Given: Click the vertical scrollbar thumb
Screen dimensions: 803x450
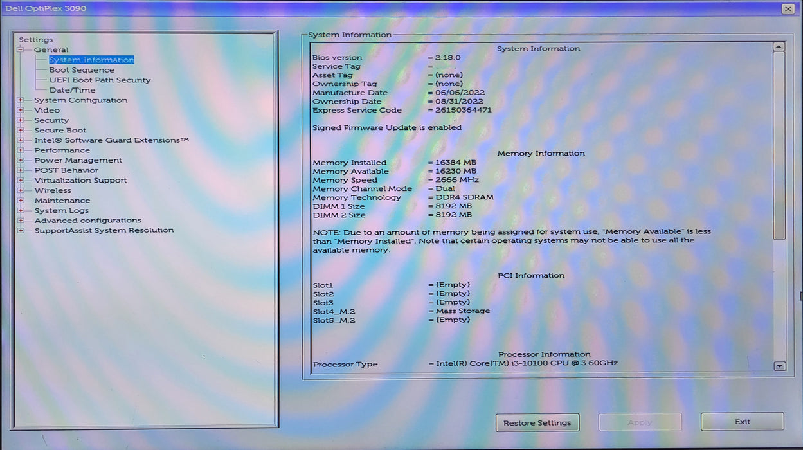Looking at the screenshot, I should click(779, 145).
